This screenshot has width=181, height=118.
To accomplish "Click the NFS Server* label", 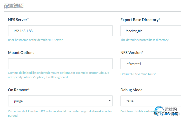I will click(x=18, y=20).
